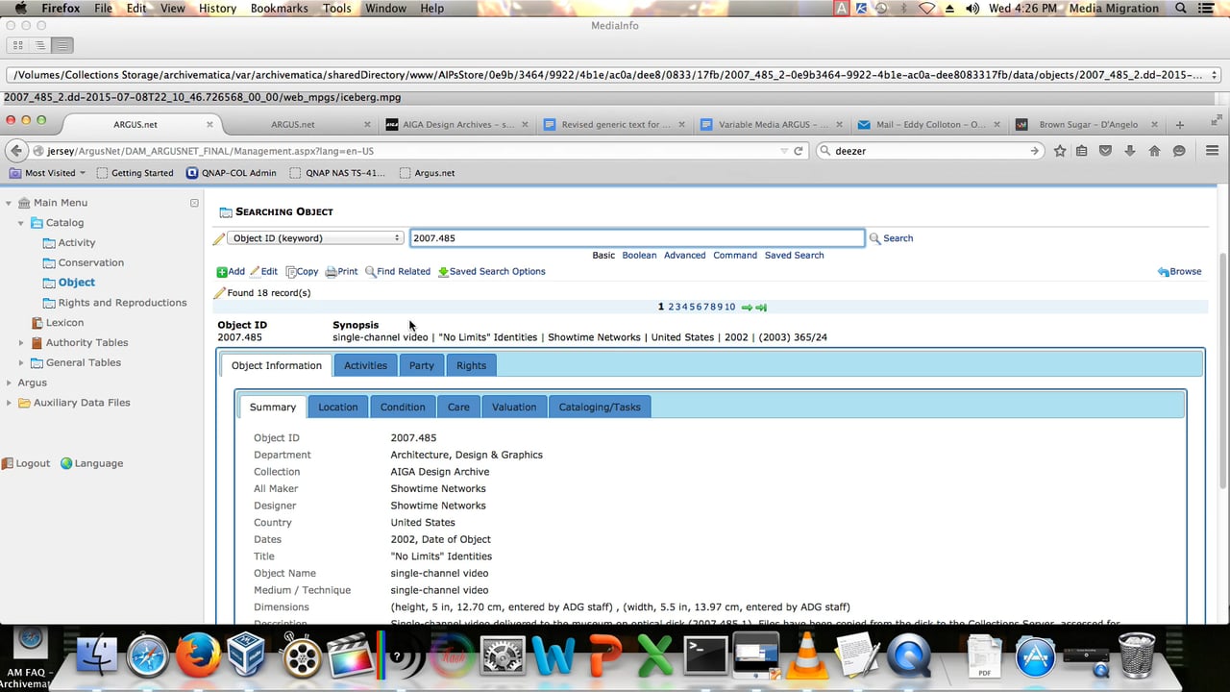Jump to last record with green arrow
This screenshot has width=1230, height=692.
761,308
